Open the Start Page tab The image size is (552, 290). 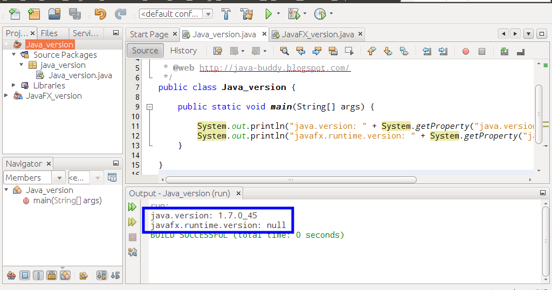click(149, 34)
